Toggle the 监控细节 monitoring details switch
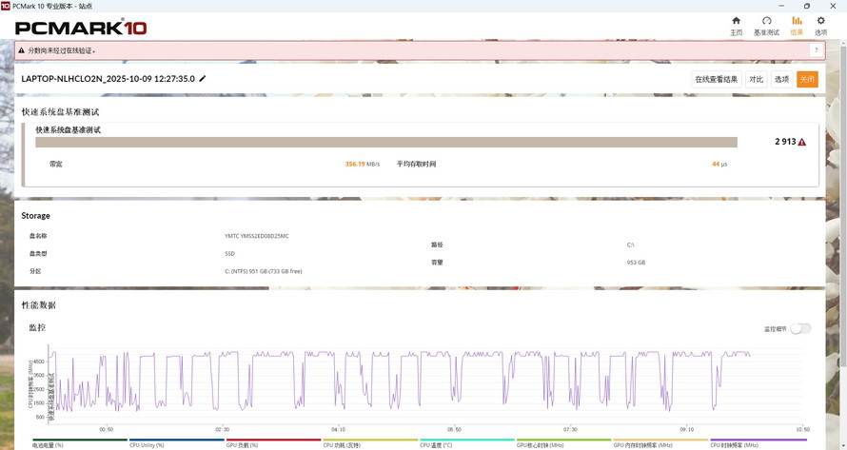Viewport: 847px width, 450px height. tap(800, 328)
